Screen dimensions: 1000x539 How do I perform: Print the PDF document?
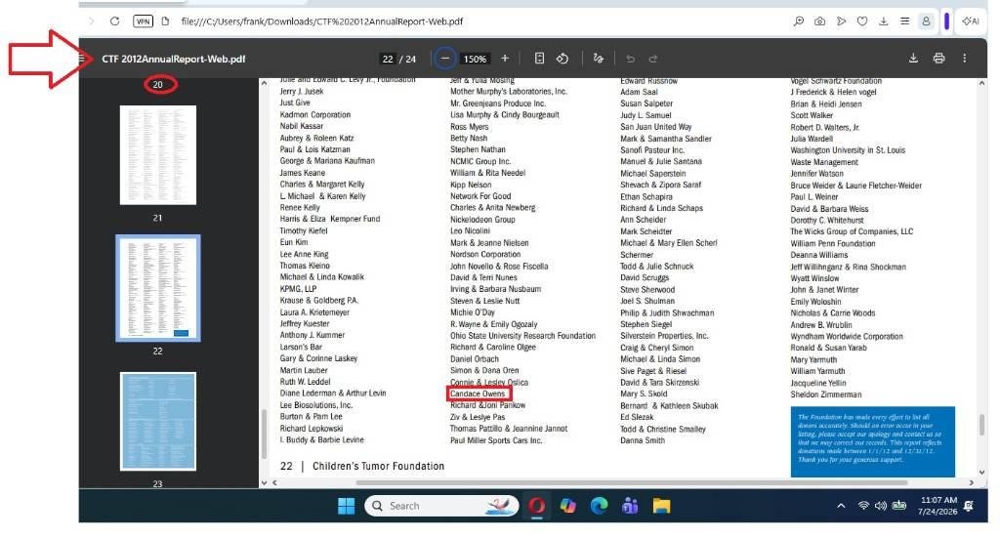938,58
